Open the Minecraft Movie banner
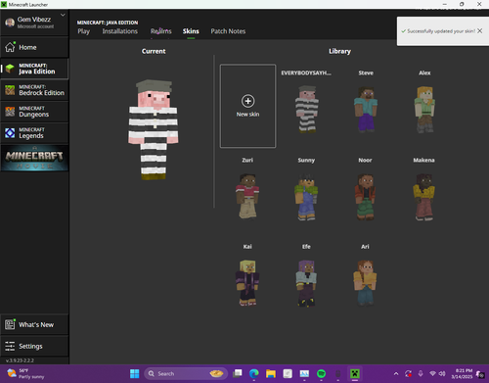The width and height of the screenshot is (489, 383). pyautogui.click(x=34, y=159)
